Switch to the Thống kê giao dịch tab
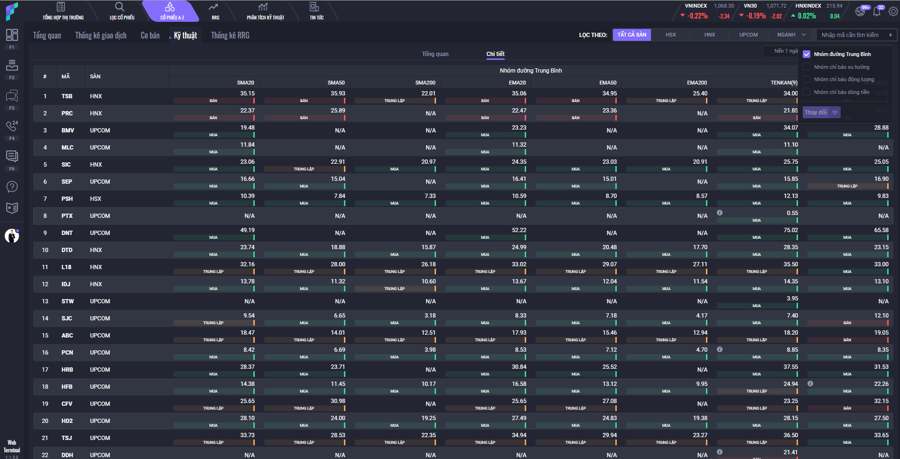 (x=101, y=36)
